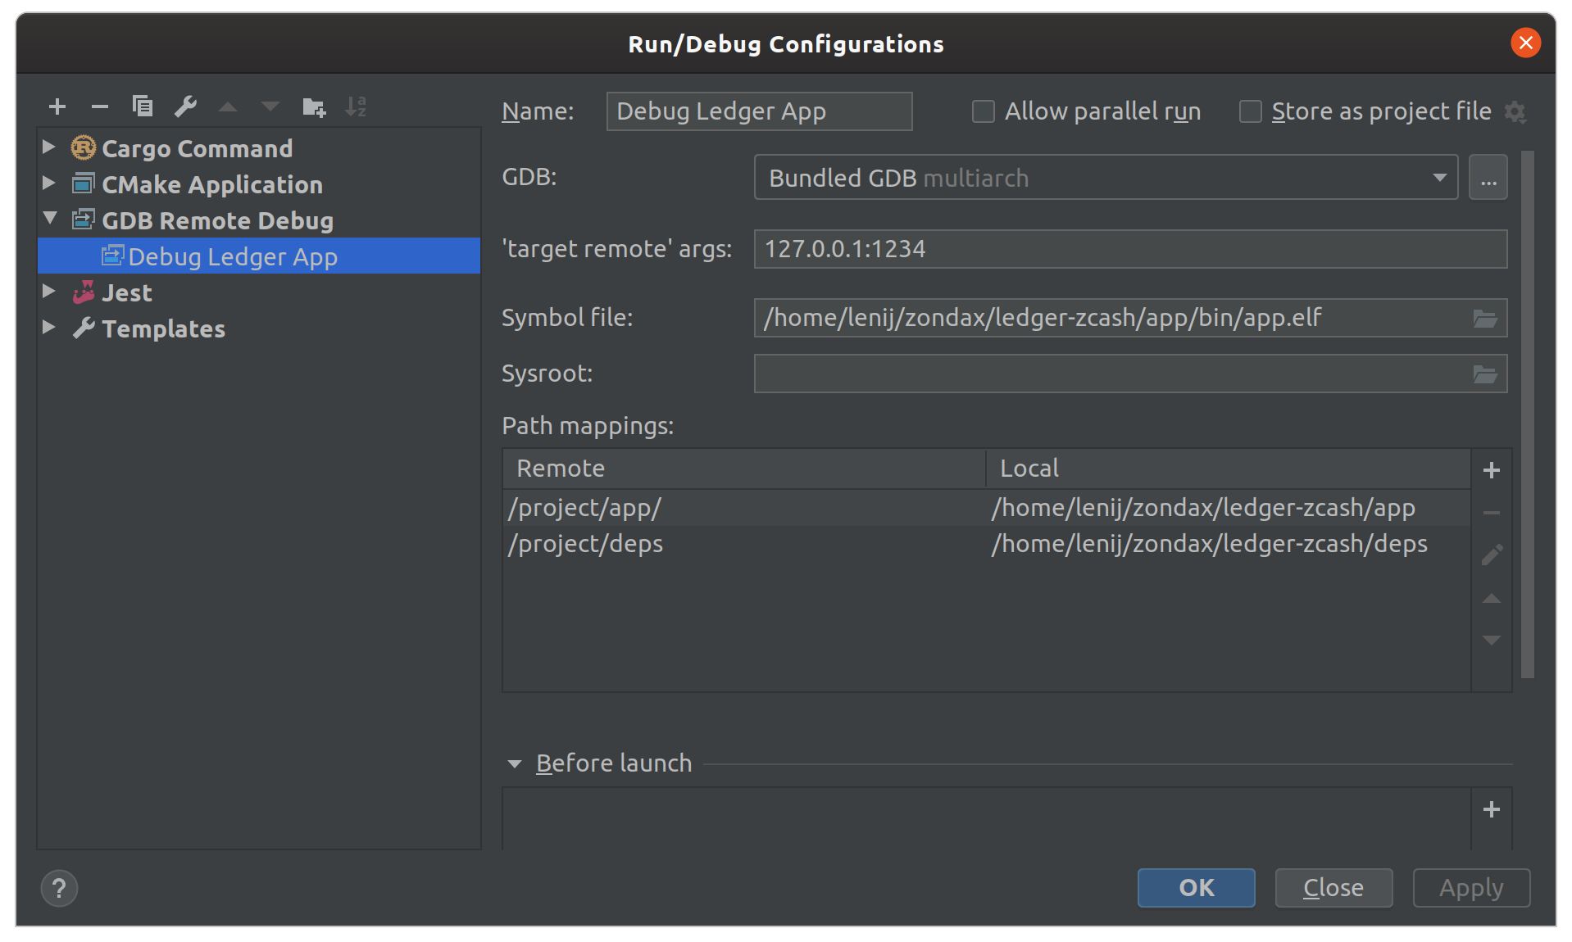Click the Close button
1572x942 pixels.
tap(1333, 888)
